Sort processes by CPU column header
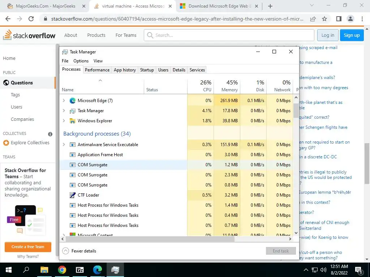 [201, 86]
